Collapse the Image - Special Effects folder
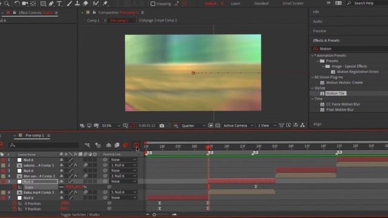 tap(323, 67)
